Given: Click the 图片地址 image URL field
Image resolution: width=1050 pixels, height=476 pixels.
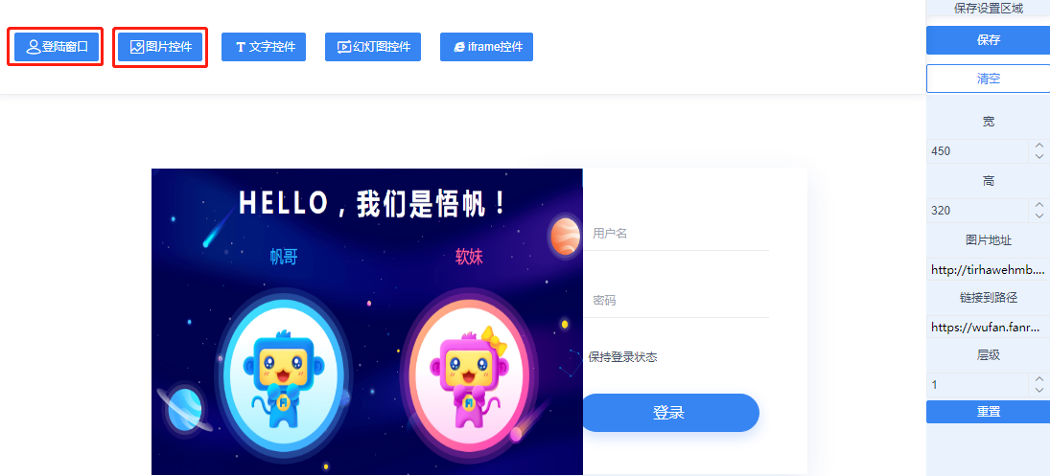Looking at the screenshot, I should pos(989,270).
